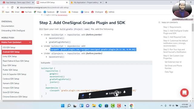Open the Widgets icon in the taskbar
194x109 pixels.
tap(82, 106)
